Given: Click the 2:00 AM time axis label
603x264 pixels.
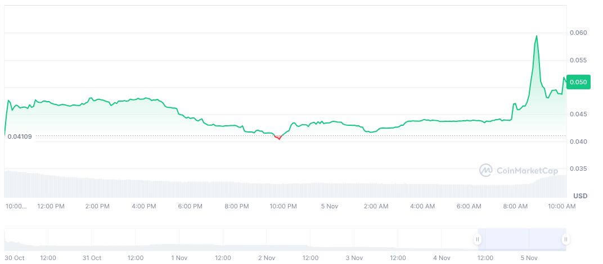Looking at the screenshot, I should tap(376, 206).
